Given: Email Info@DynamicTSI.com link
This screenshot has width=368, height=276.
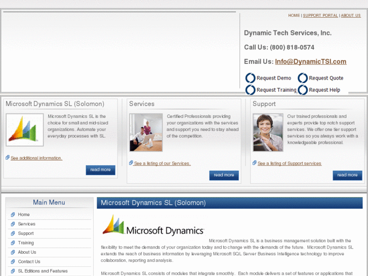Looking at the screenshot, I should [x=311, y=62].
